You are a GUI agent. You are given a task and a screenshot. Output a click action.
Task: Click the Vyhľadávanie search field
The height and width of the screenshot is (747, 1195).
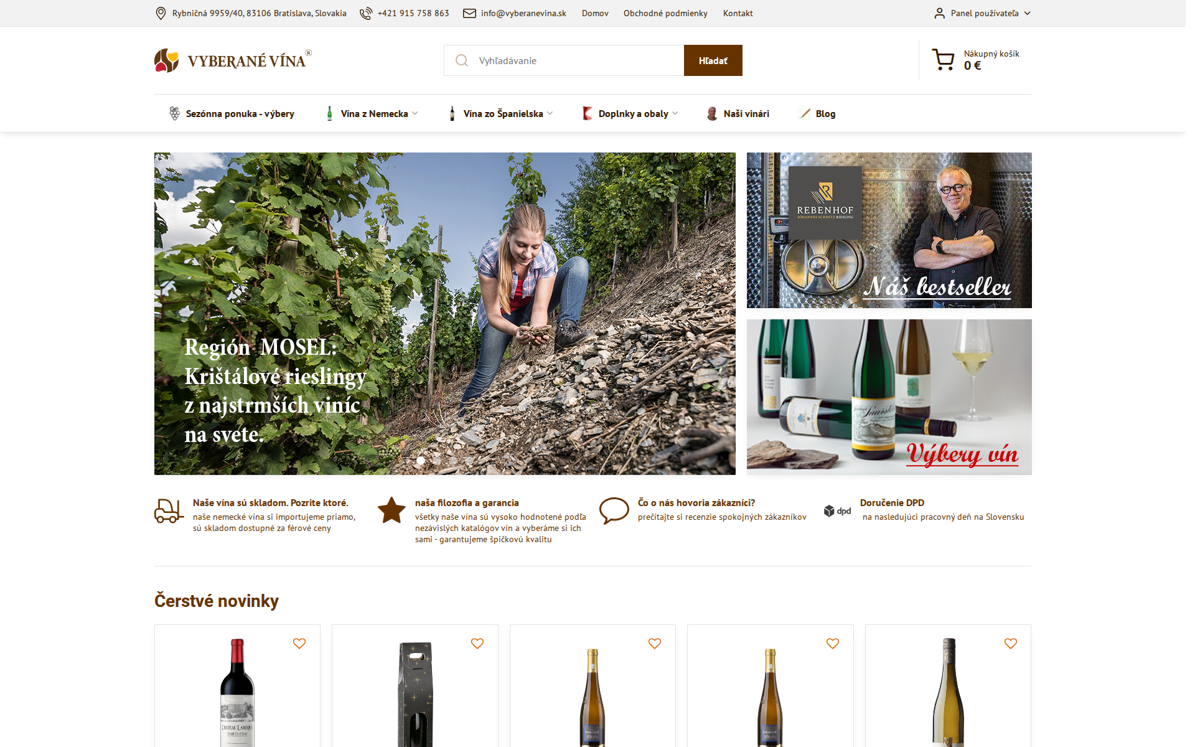point(564,60)
